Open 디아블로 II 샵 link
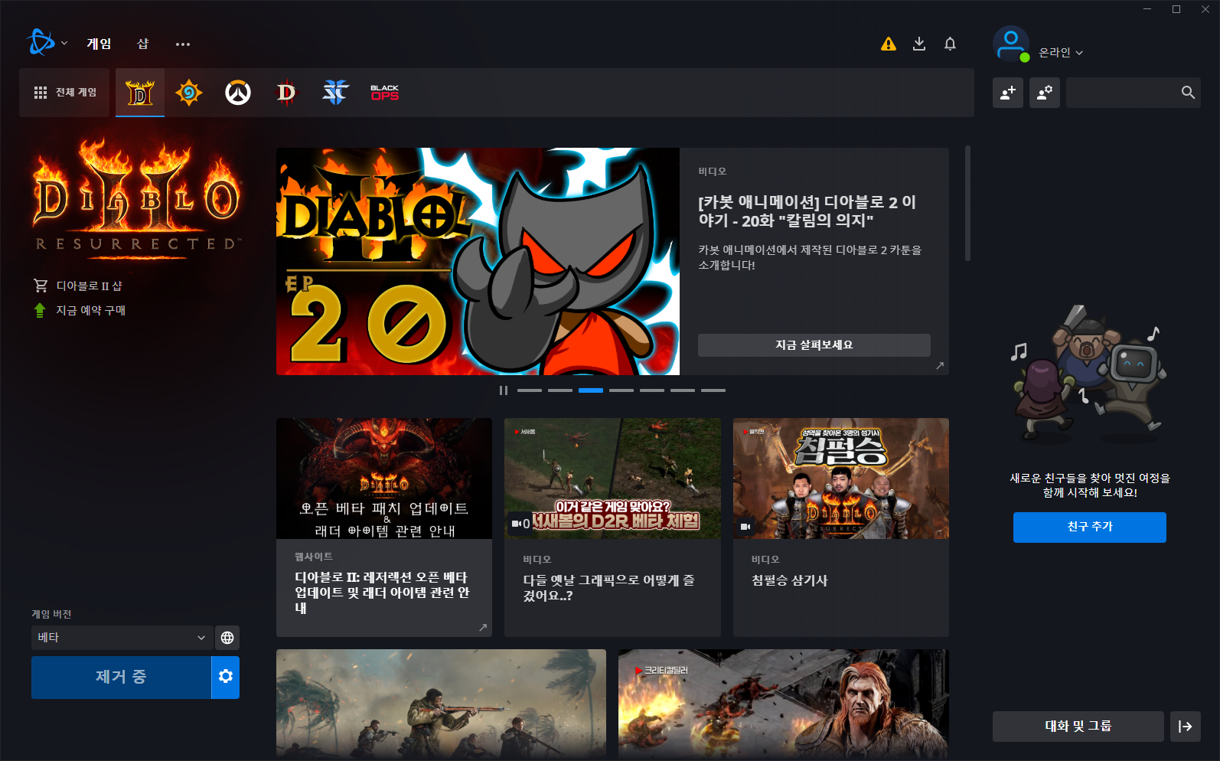1220x761 pixels. pos(78,286)
